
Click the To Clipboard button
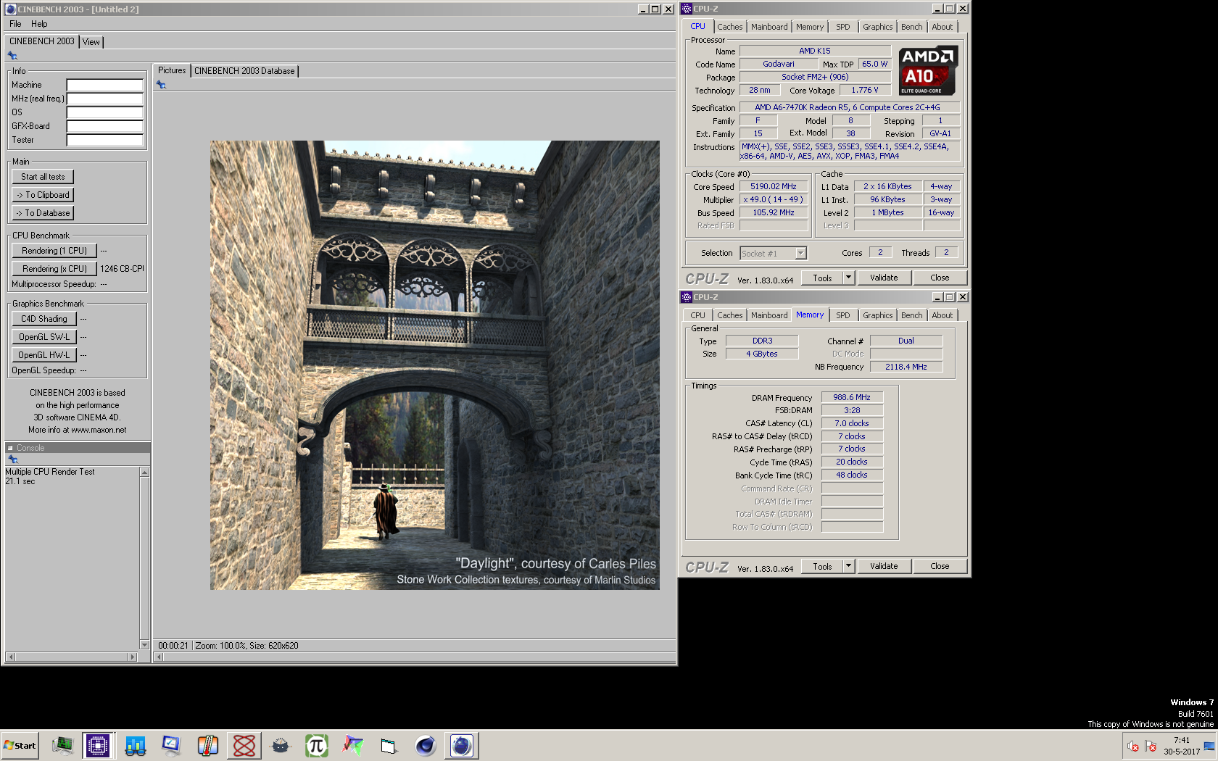point(43,195)
